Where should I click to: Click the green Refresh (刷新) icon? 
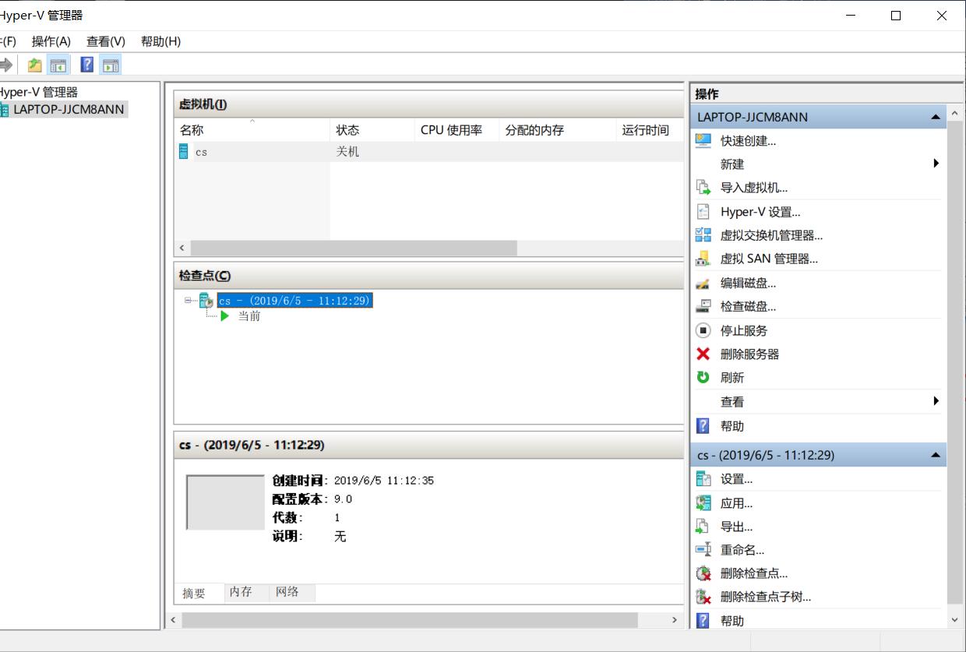click(x=703, y=377)
